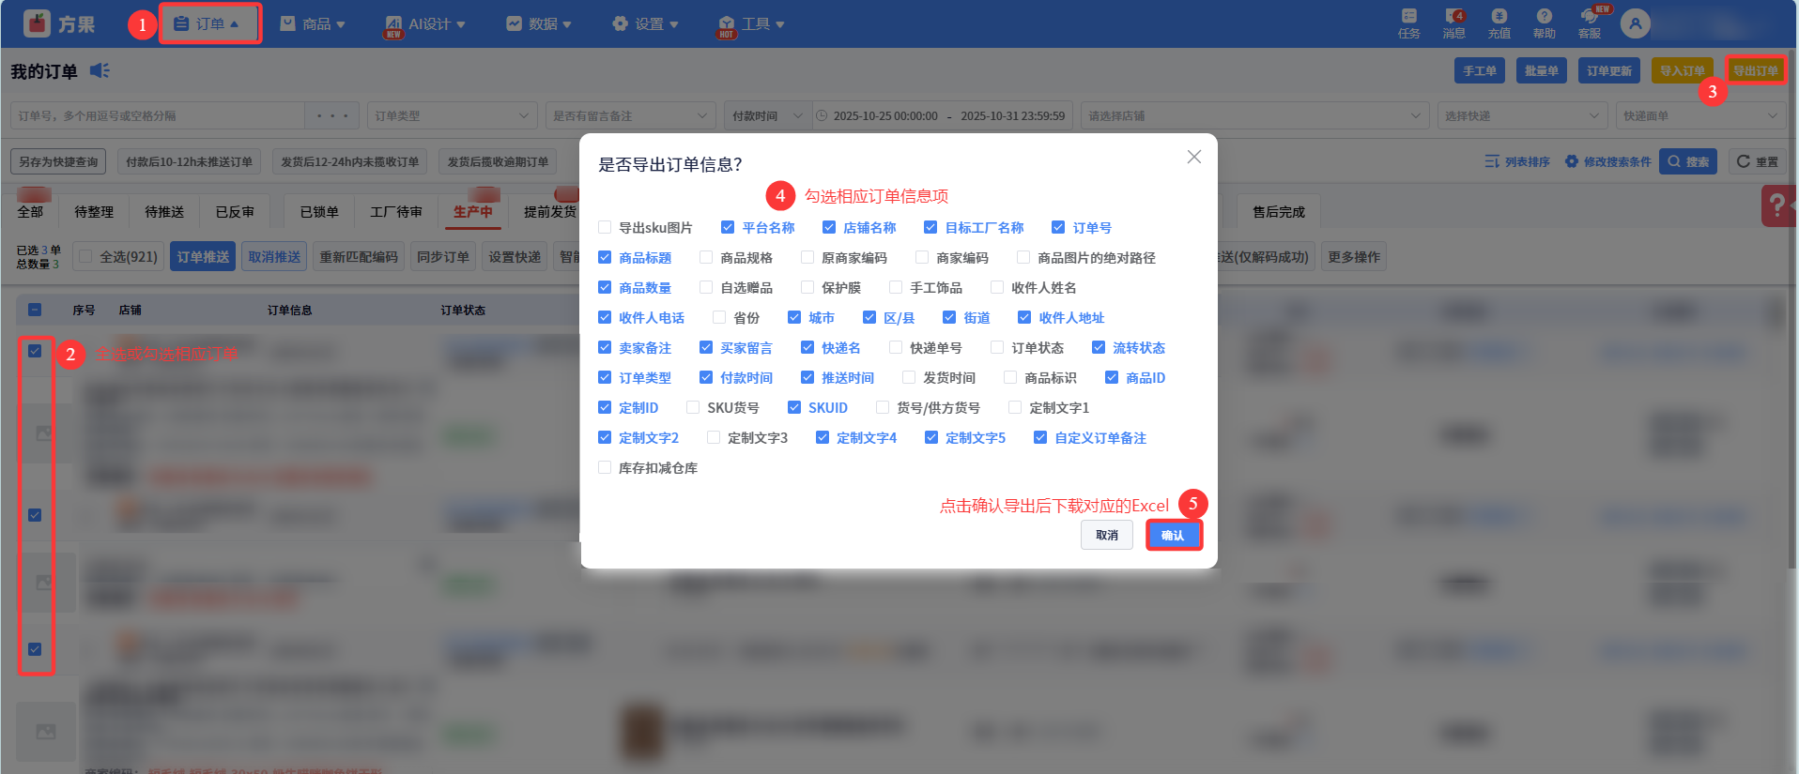
Task: Click the 导入订单 button
Action: pyautogui.click(x=1682, y=70)
